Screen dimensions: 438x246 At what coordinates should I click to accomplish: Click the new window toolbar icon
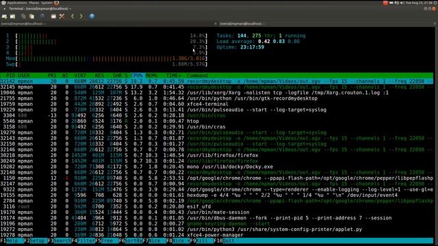pos(13,16)
